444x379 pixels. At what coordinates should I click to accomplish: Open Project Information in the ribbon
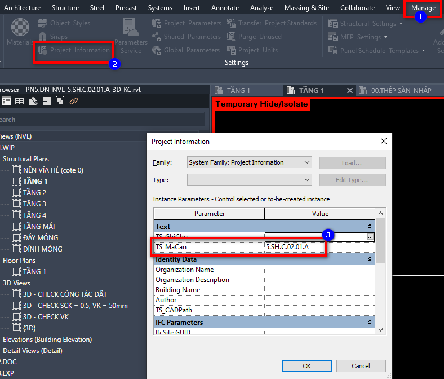pos(74,50)
